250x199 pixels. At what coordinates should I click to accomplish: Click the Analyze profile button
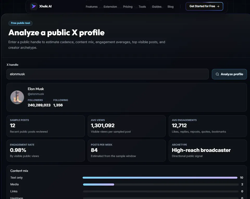229,74
